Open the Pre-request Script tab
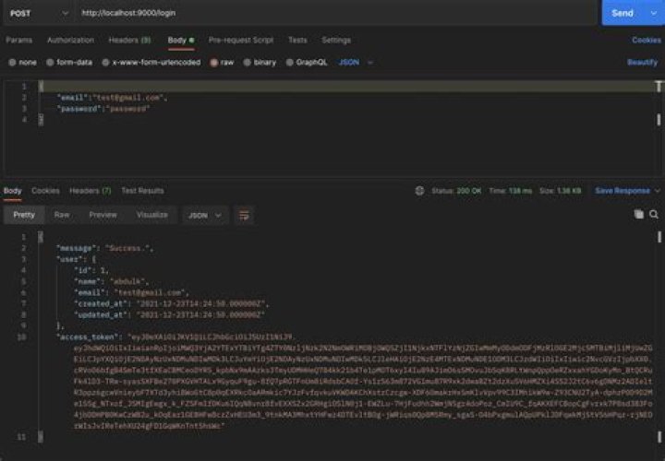665x461 pixels. [x=241, y=41]
